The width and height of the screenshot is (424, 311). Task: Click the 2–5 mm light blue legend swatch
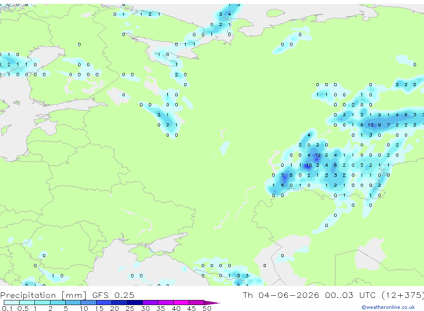click(58, 303)
